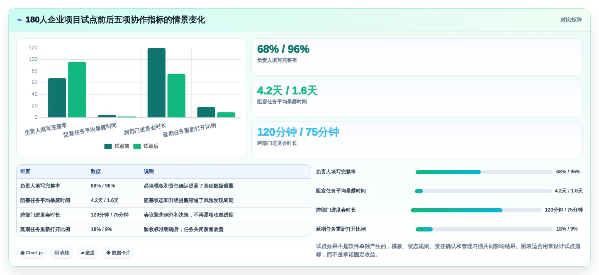Click the note 必填模板和责任确认提高了基础数据质量
This screenshot has width=599, height=275.
189,186
